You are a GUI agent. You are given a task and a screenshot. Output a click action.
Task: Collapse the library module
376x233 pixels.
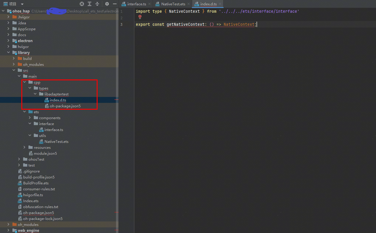click(9, 53)
